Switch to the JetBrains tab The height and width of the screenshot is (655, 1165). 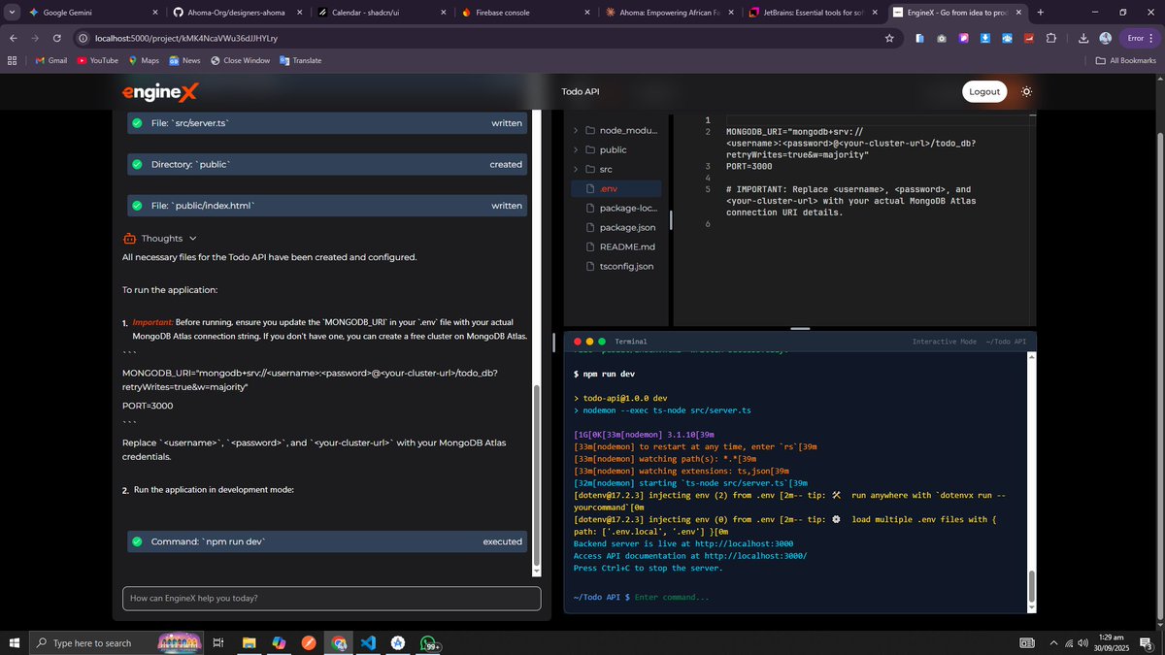(x=814, y=12)
